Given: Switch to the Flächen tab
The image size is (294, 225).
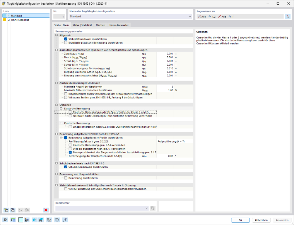Looking at the screenshot, I should tap(101, 25).
